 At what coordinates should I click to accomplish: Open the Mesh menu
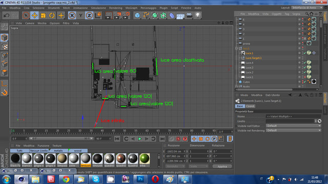pos(66,8)
